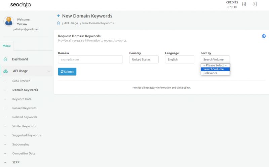Click the Domain input field
Image resolution: width=269 pixels, height=167 pixels.
pyautogui.click(x=90, y=59)
